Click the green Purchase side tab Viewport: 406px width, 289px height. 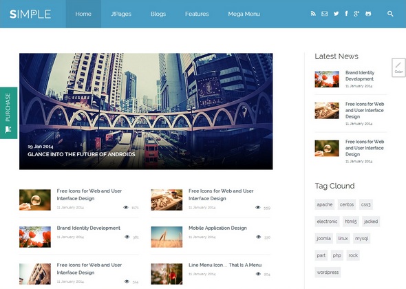point(8,113)
